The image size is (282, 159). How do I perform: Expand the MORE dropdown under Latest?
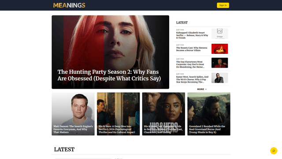[202, 89]
